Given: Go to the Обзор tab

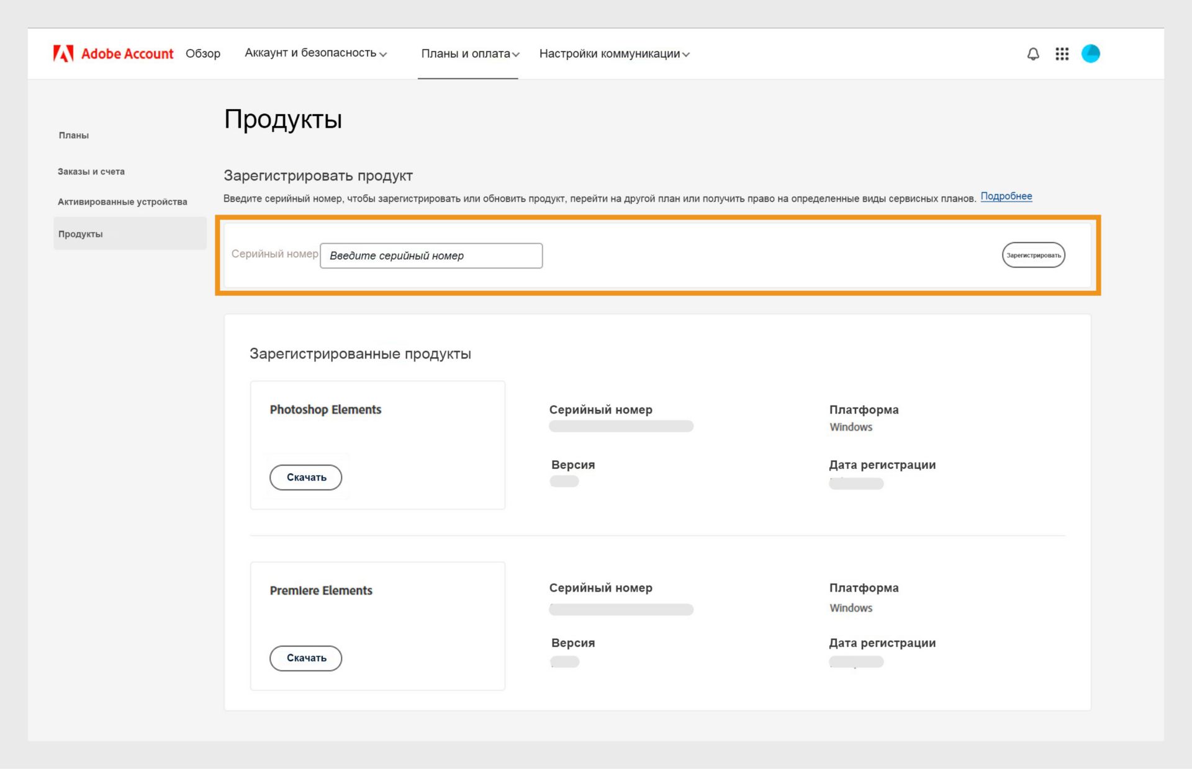Looking at the screenshot, I should point(203,54).
